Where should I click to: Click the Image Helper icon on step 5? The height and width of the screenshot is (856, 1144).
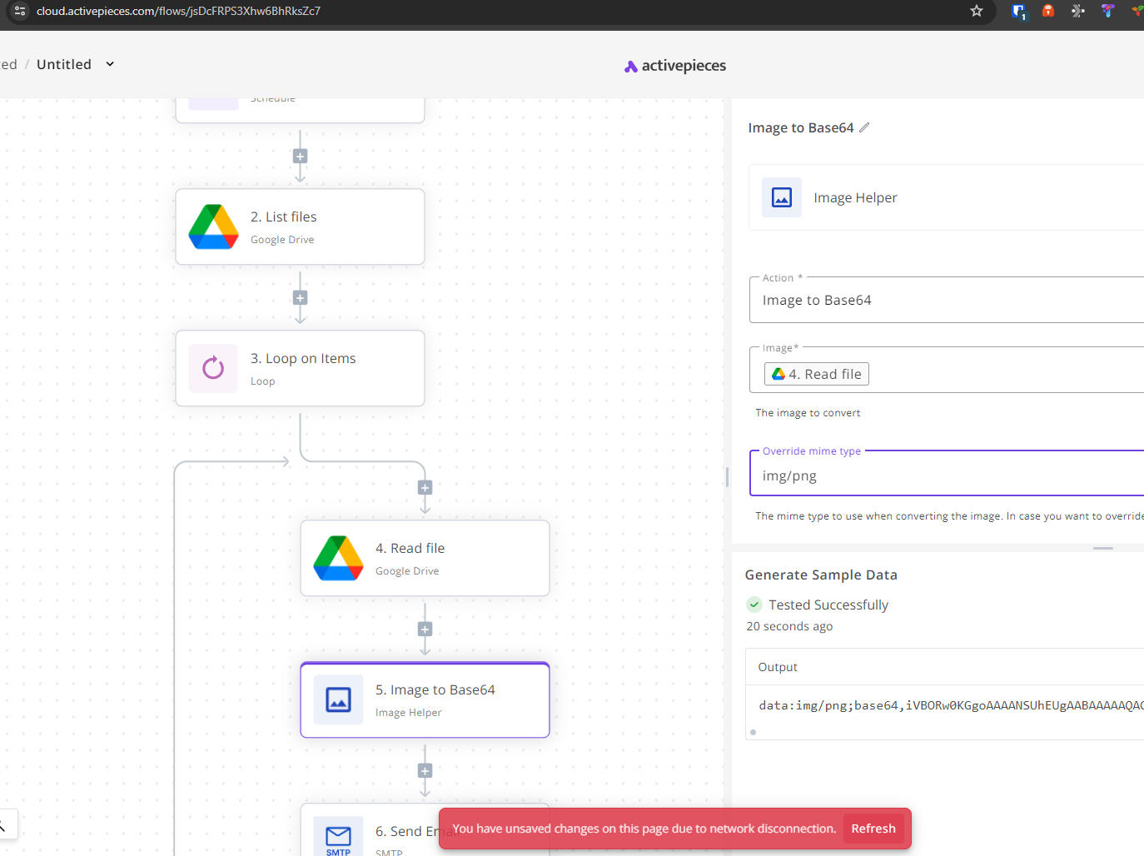(338, 699)
